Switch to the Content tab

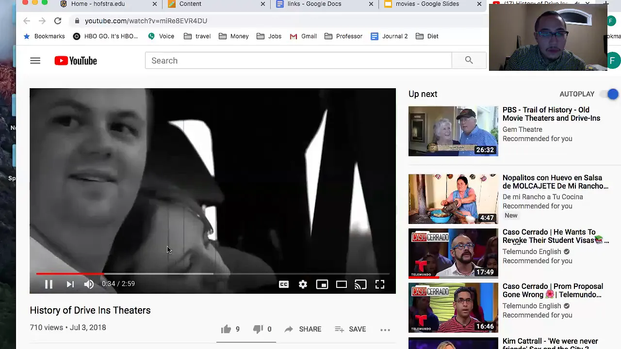[190, 4]
